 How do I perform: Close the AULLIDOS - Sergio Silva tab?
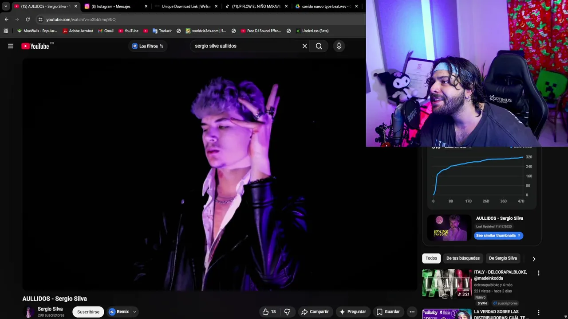pos(76,6)
